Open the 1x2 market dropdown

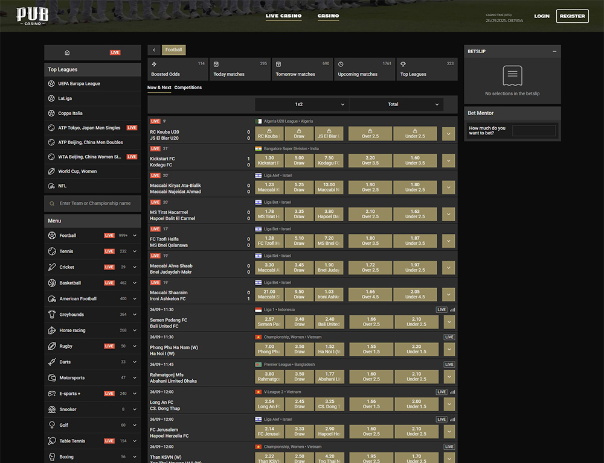[302, 104]
